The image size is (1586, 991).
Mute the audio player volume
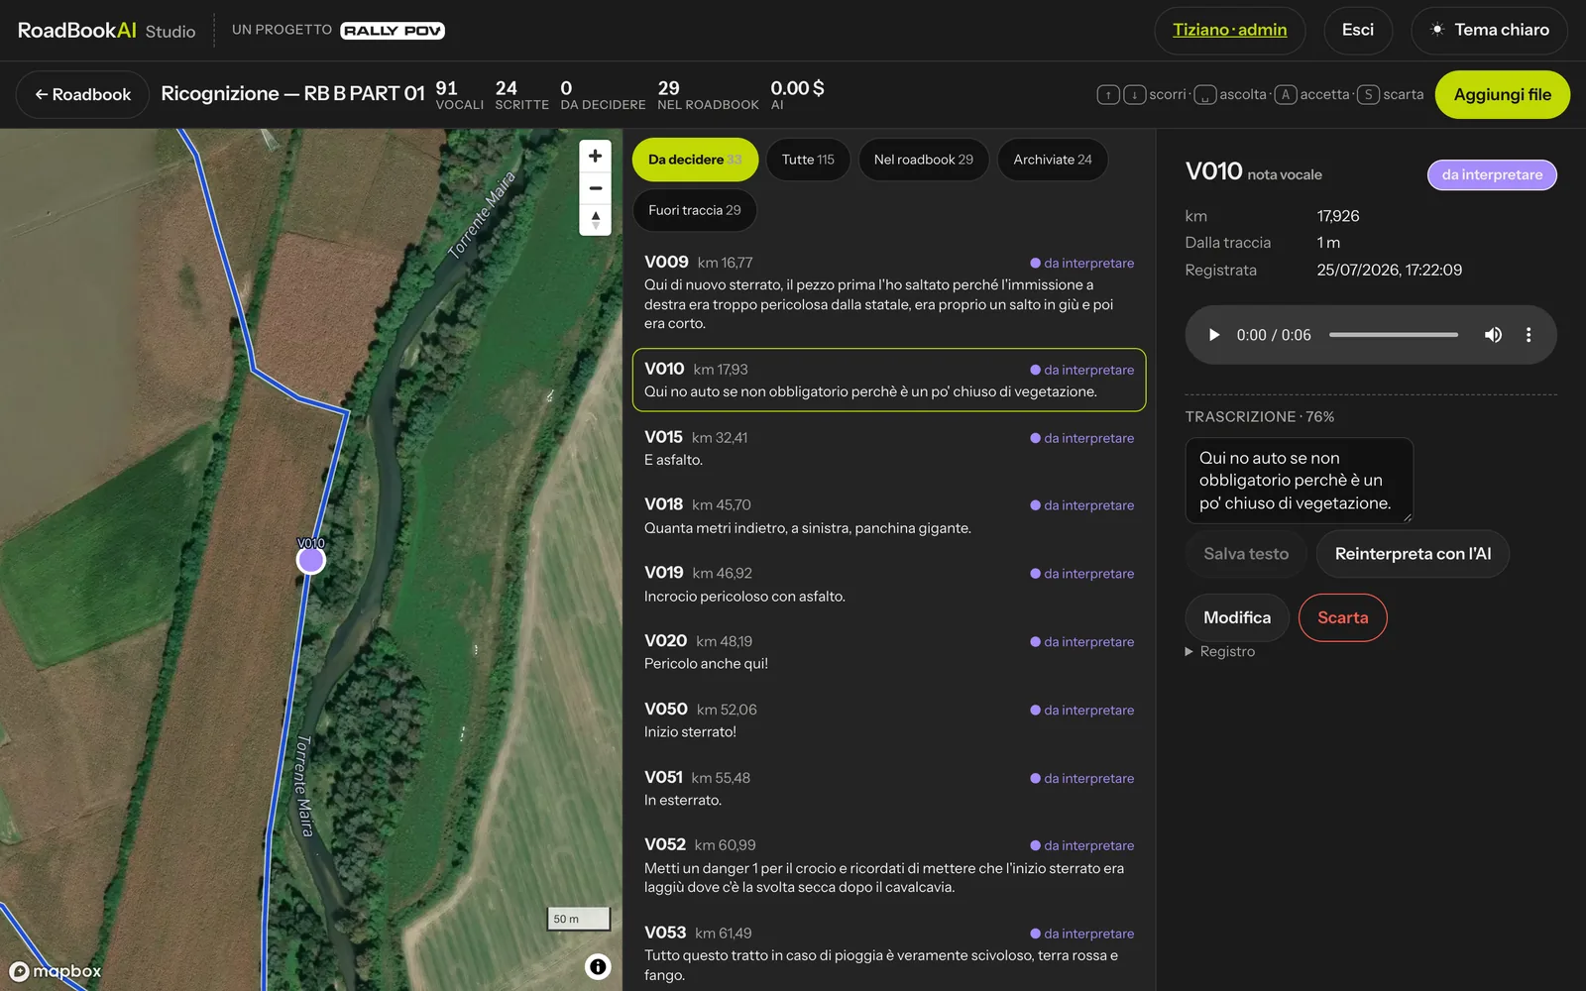click(1493, 335)
